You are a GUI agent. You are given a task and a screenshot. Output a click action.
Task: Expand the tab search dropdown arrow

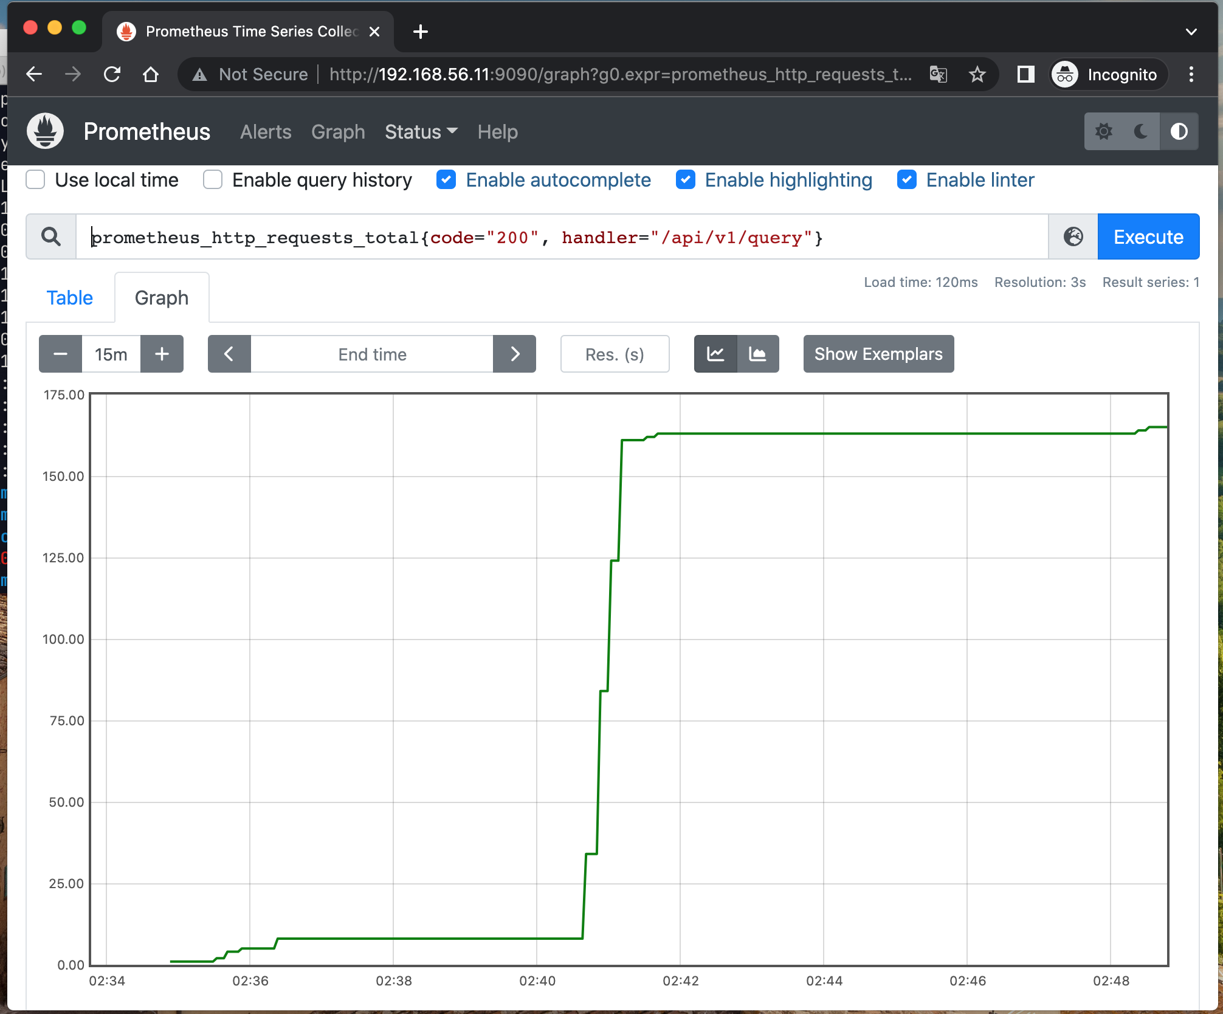tap(1191, 32)
